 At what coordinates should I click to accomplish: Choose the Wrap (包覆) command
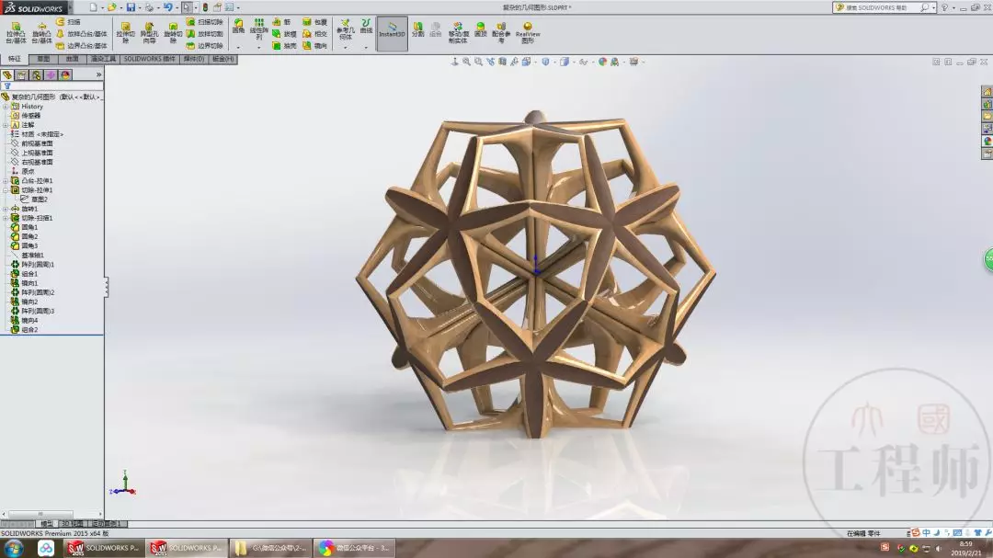coord(314,22)
